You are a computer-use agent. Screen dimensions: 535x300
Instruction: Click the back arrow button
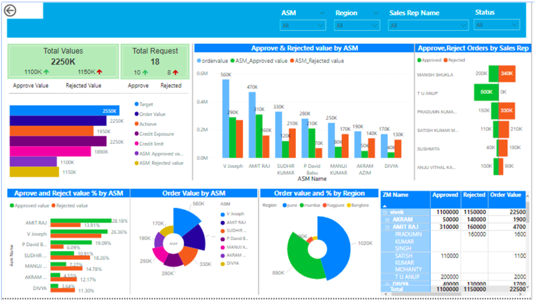tap(10, 10)
